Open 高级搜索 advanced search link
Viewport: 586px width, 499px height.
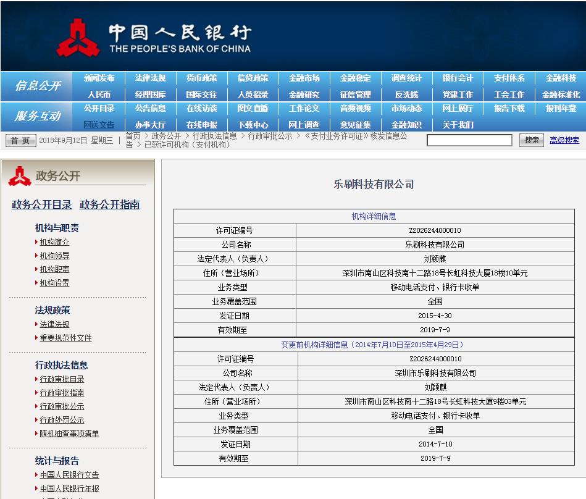(x=564, y=141)
